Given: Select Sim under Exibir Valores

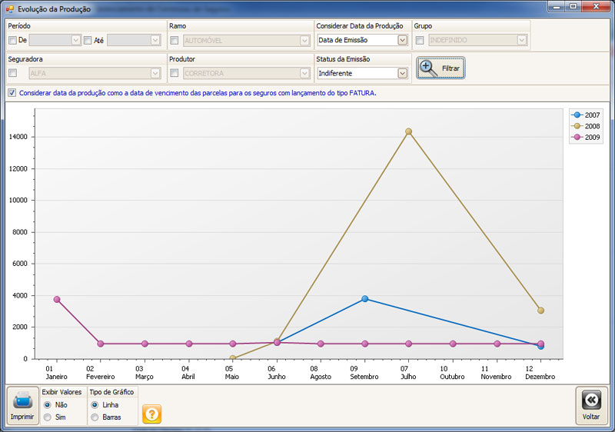Looking at the screenshot, I should pyautogui.click(x=48, y=417).
